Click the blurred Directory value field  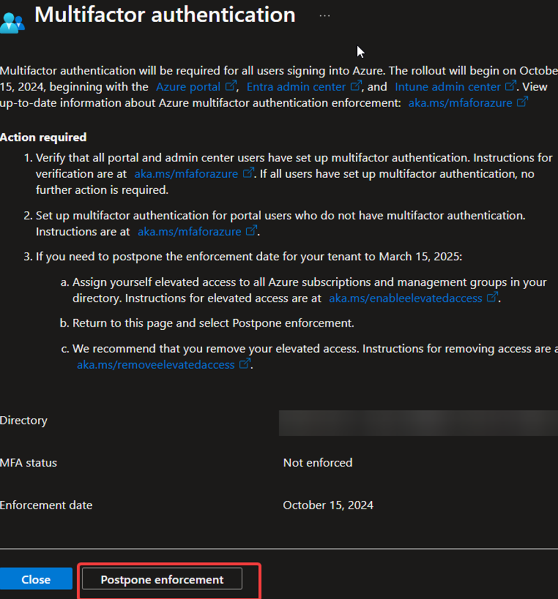(x=418, y=423)
